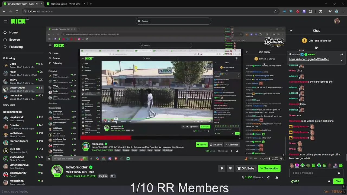Click the stream video player

click(x=166, y=94)
